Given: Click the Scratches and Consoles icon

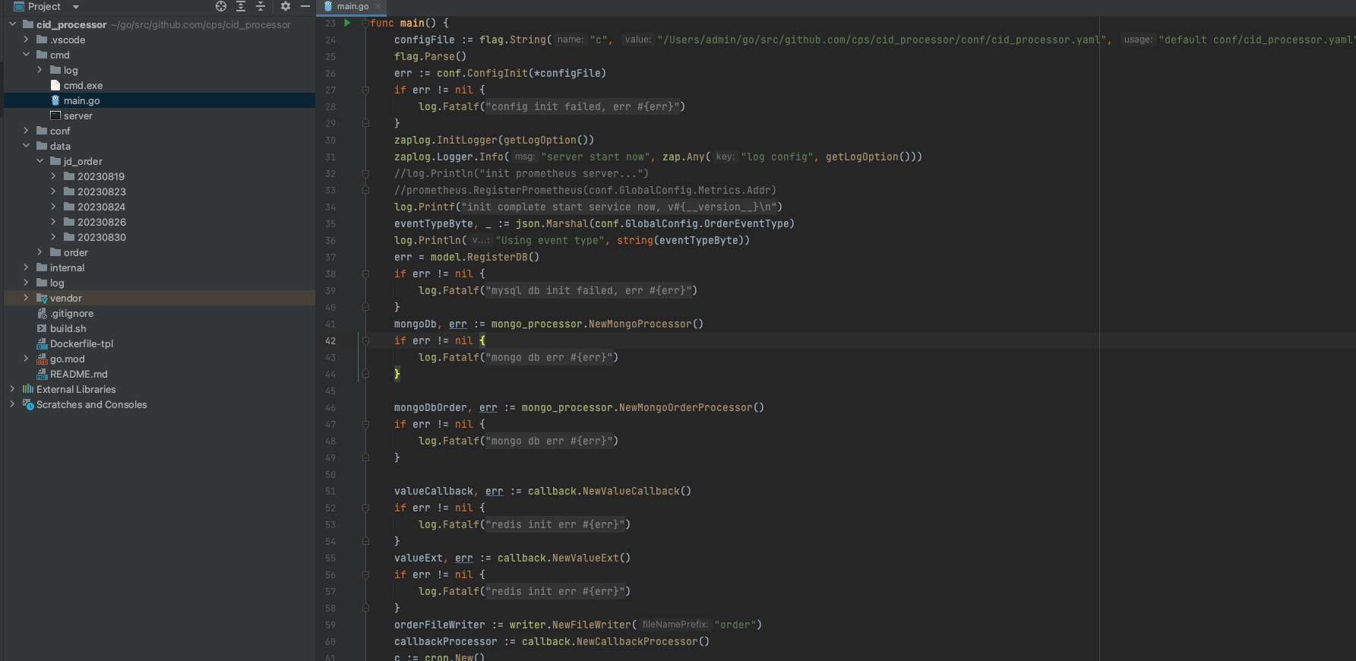Looking at the screenshot, I should 28,404.
